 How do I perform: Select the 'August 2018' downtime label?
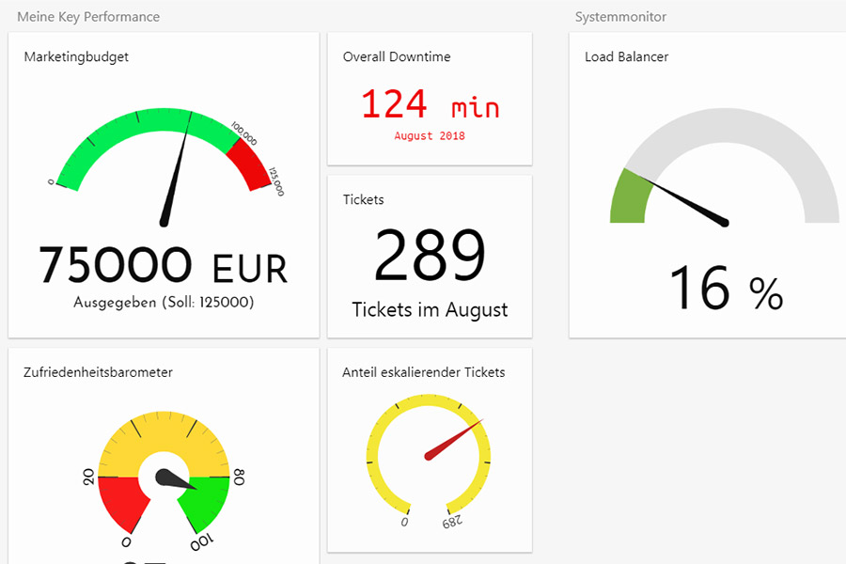430,136
